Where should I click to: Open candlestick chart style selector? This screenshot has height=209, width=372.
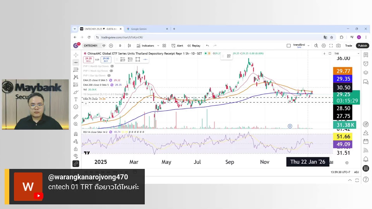point(129,46)
